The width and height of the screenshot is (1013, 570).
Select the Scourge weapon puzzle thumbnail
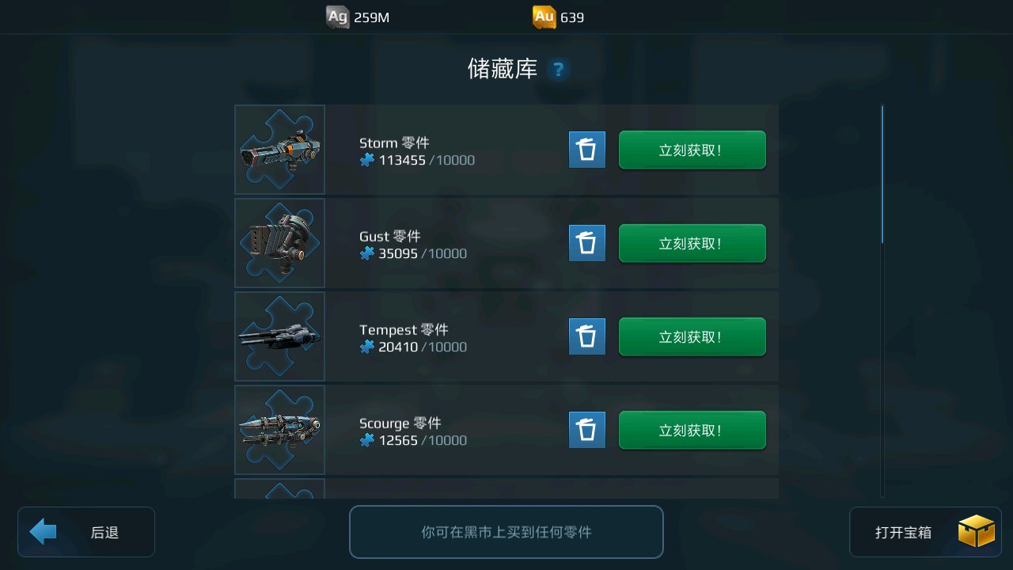[279, 430]
